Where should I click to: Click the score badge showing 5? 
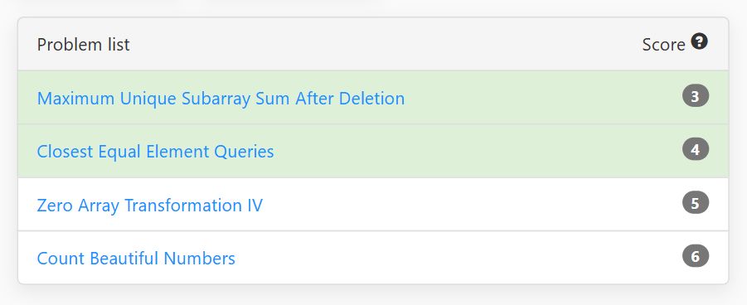(x=696, y=202)
